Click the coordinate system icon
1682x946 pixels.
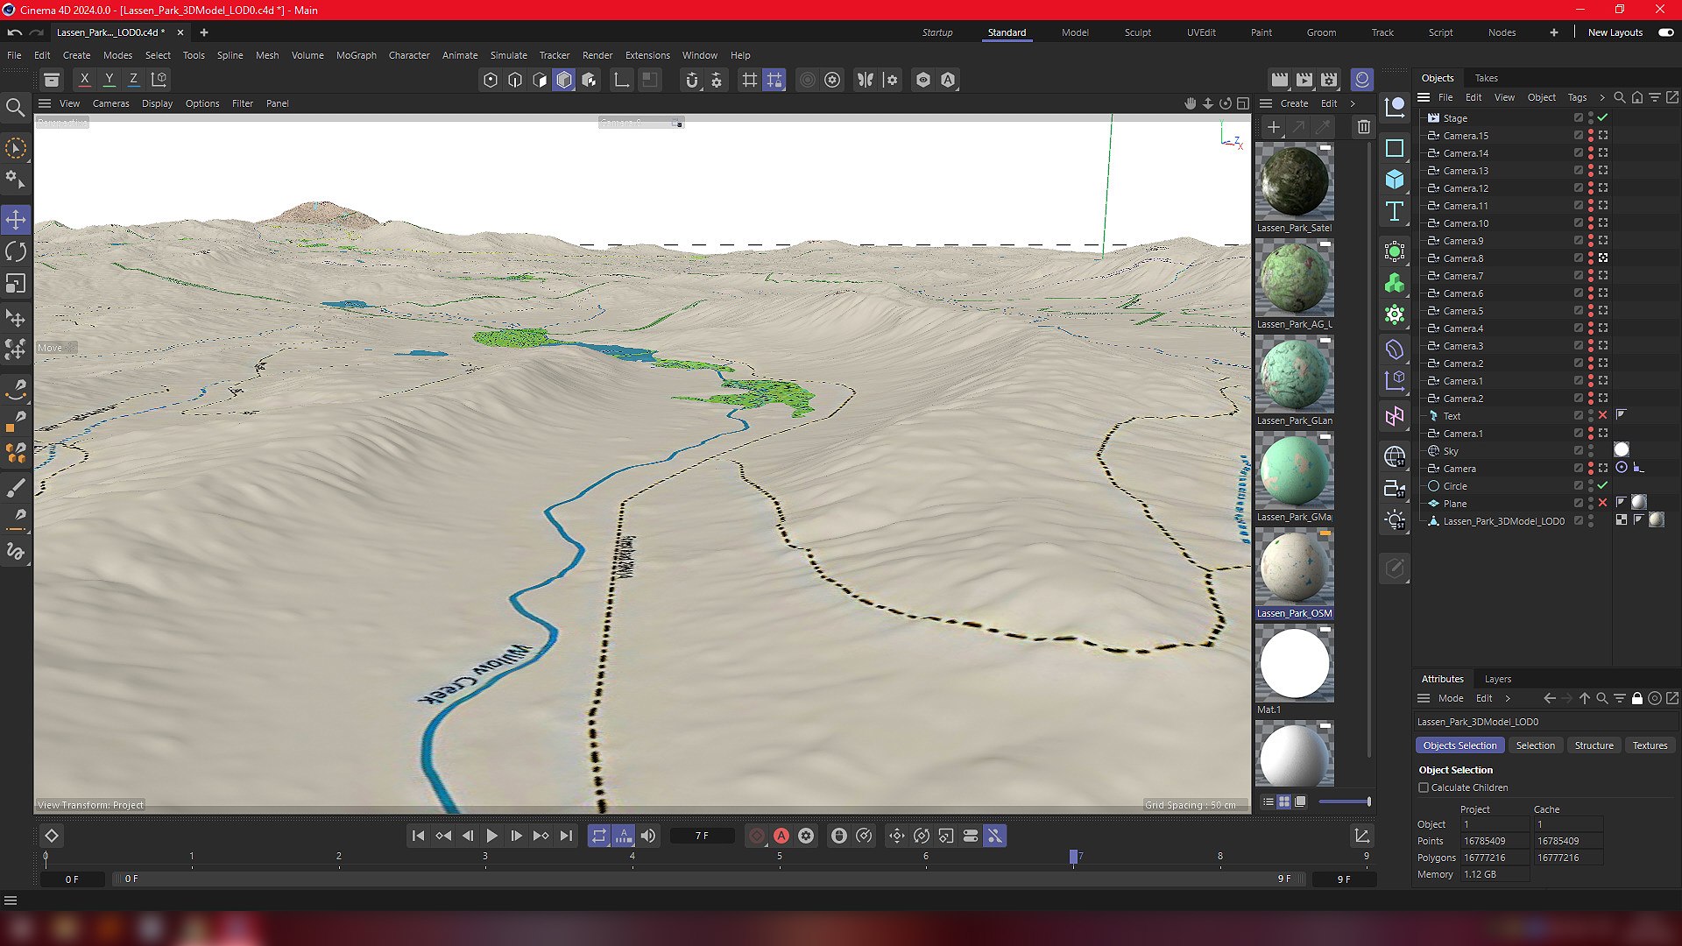point(159,80)
